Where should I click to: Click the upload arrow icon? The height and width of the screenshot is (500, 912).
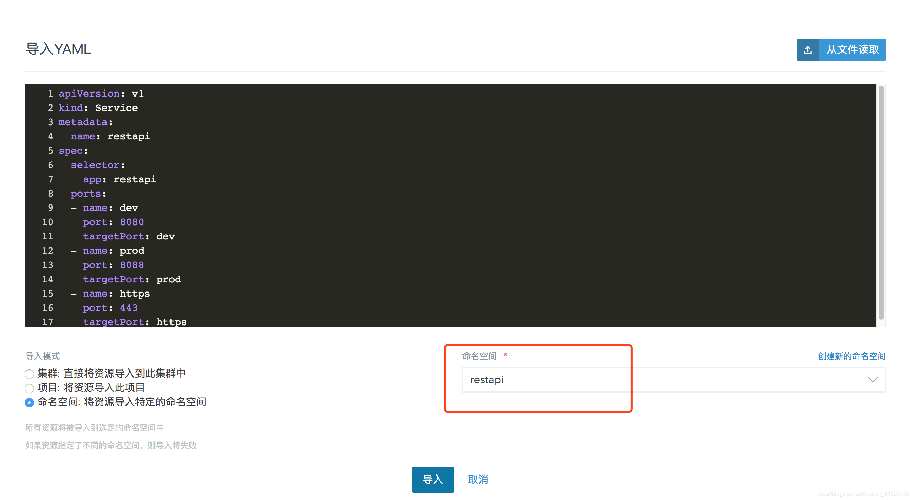(808, 50)
